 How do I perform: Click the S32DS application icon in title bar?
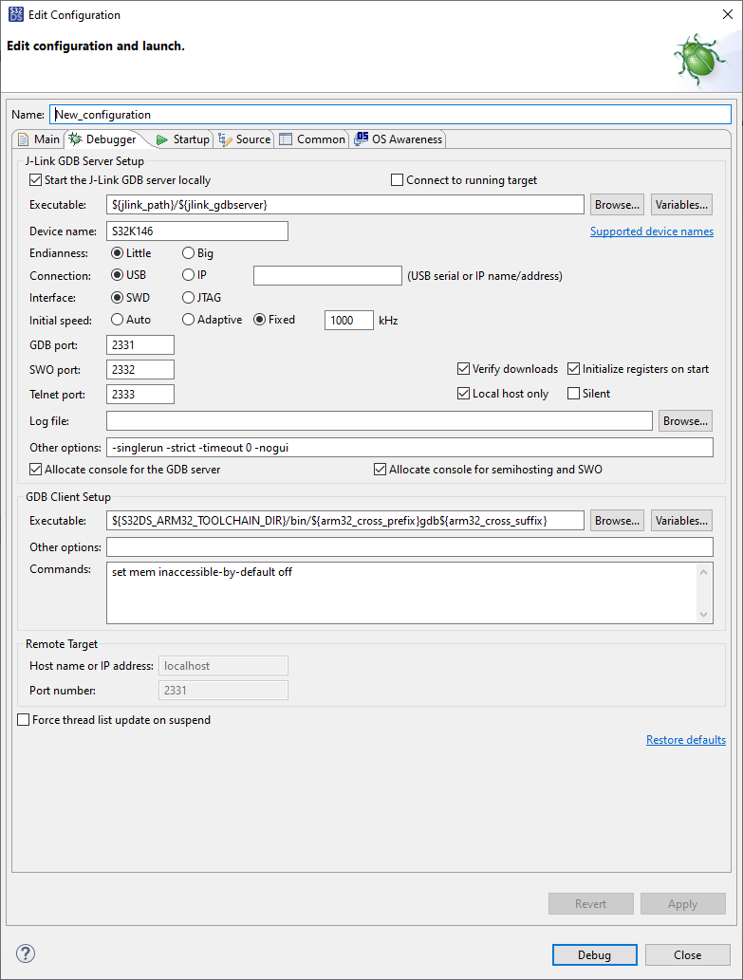[x=15, y=14]
